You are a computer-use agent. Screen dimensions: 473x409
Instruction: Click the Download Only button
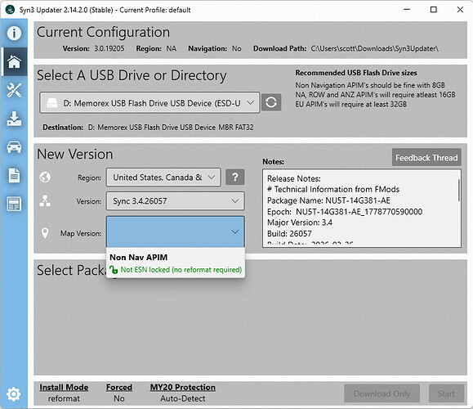(x=382, y=393)
